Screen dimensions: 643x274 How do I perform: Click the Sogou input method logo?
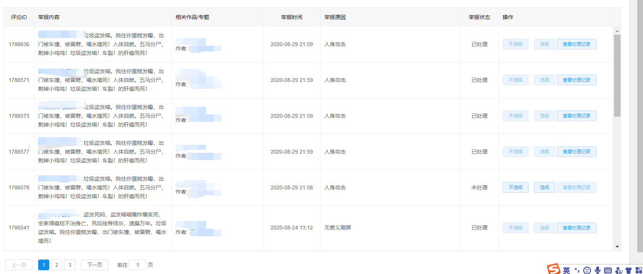(553, 269)
